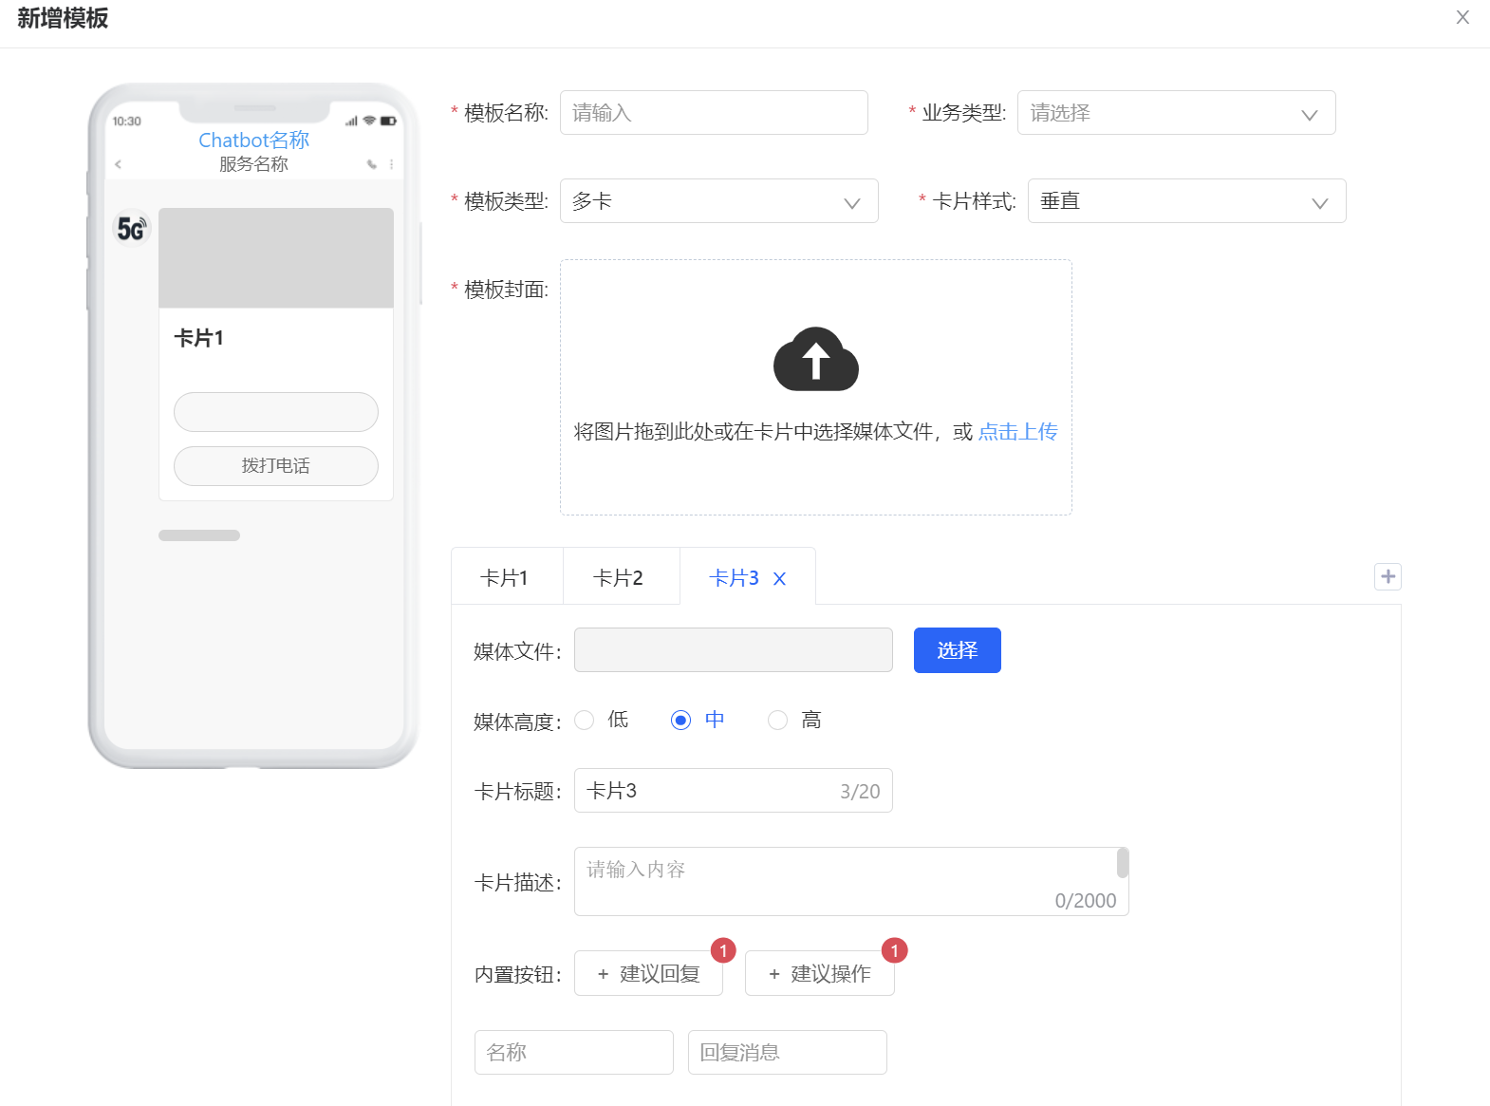Click the 卡片1 title in phone preview

pyautogui.click(x=199, y=338)
